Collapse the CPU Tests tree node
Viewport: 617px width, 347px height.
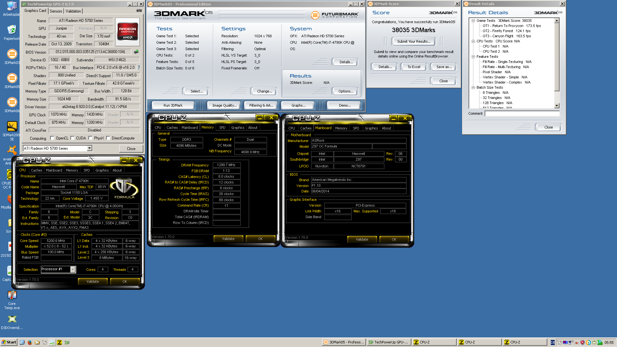(473, 41)
